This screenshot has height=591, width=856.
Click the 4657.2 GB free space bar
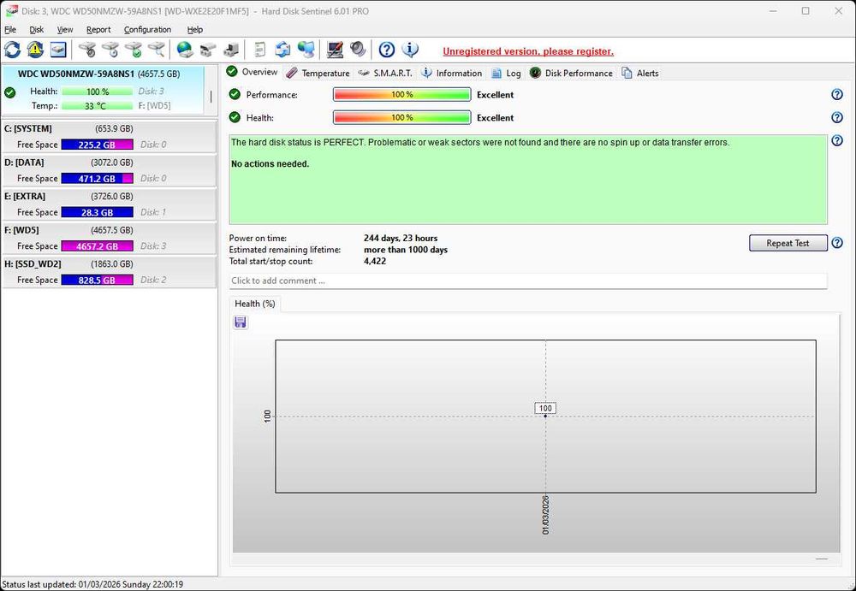pos(98,246)
